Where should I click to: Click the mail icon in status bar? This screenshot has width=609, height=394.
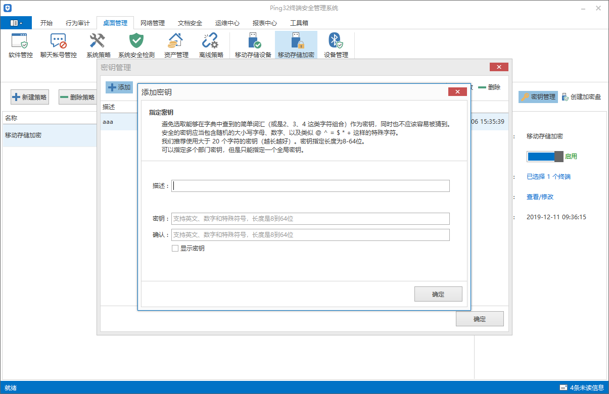pos(563,388)
